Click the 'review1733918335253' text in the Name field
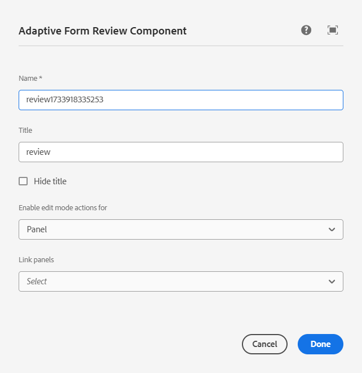362x373 pixels. pos(64,100)
